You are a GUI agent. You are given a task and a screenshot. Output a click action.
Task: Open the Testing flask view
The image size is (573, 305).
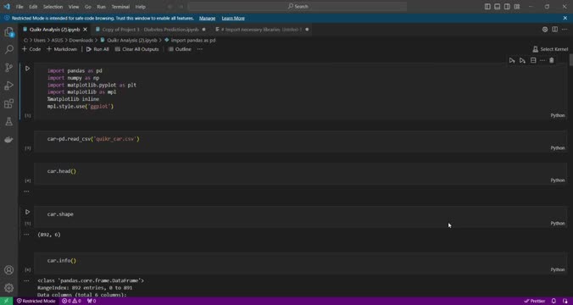8,122
